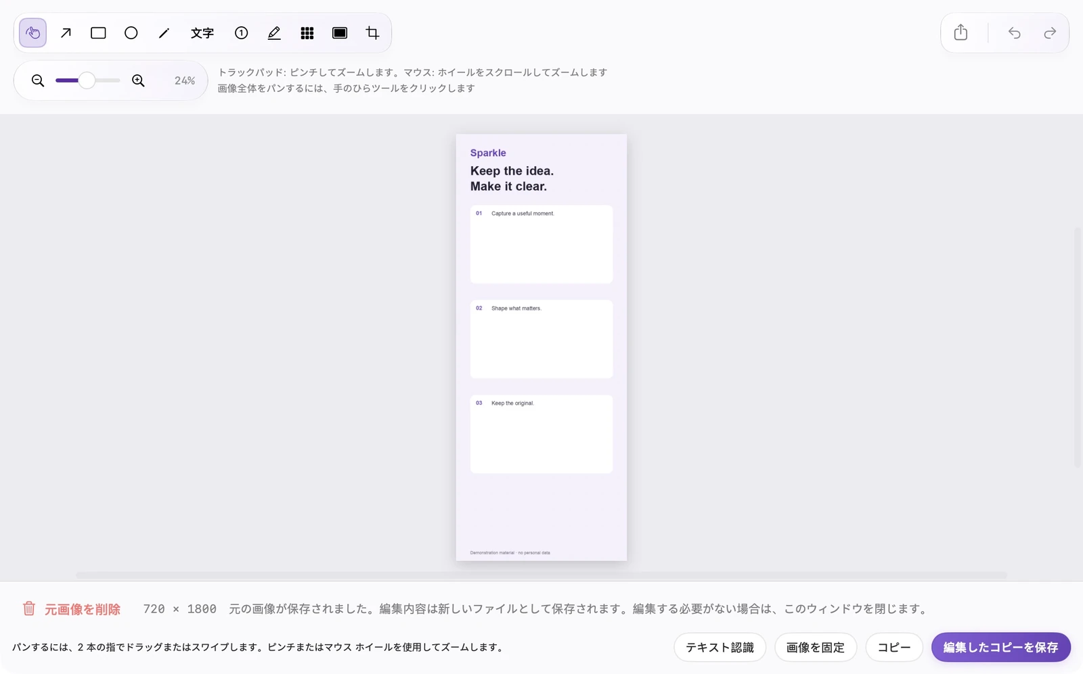Select the arrow drawing tool
Image resolution: width=1083 pixels, height=674 pixels.
[66, 33]
